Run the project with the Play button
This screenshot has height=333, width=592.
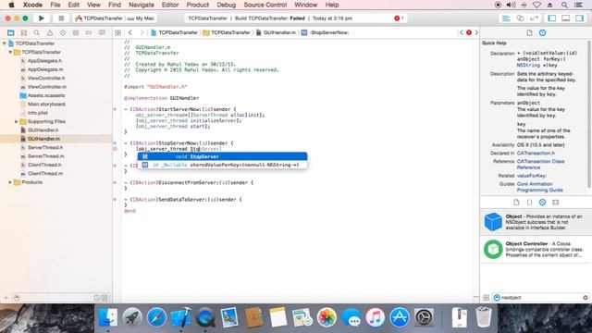(x=41, y=18)
